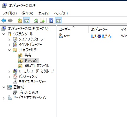127x117 pixels.
Task: Collapse the 記憶域 node
Action: [x=4, y=87]
